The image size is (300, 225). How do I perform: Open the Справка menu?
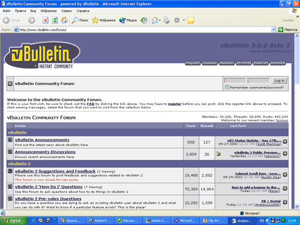83,11
